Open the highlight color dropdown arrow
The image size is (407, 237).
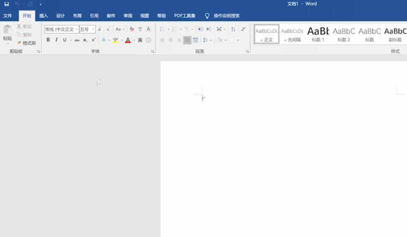[x=122, y=40]
